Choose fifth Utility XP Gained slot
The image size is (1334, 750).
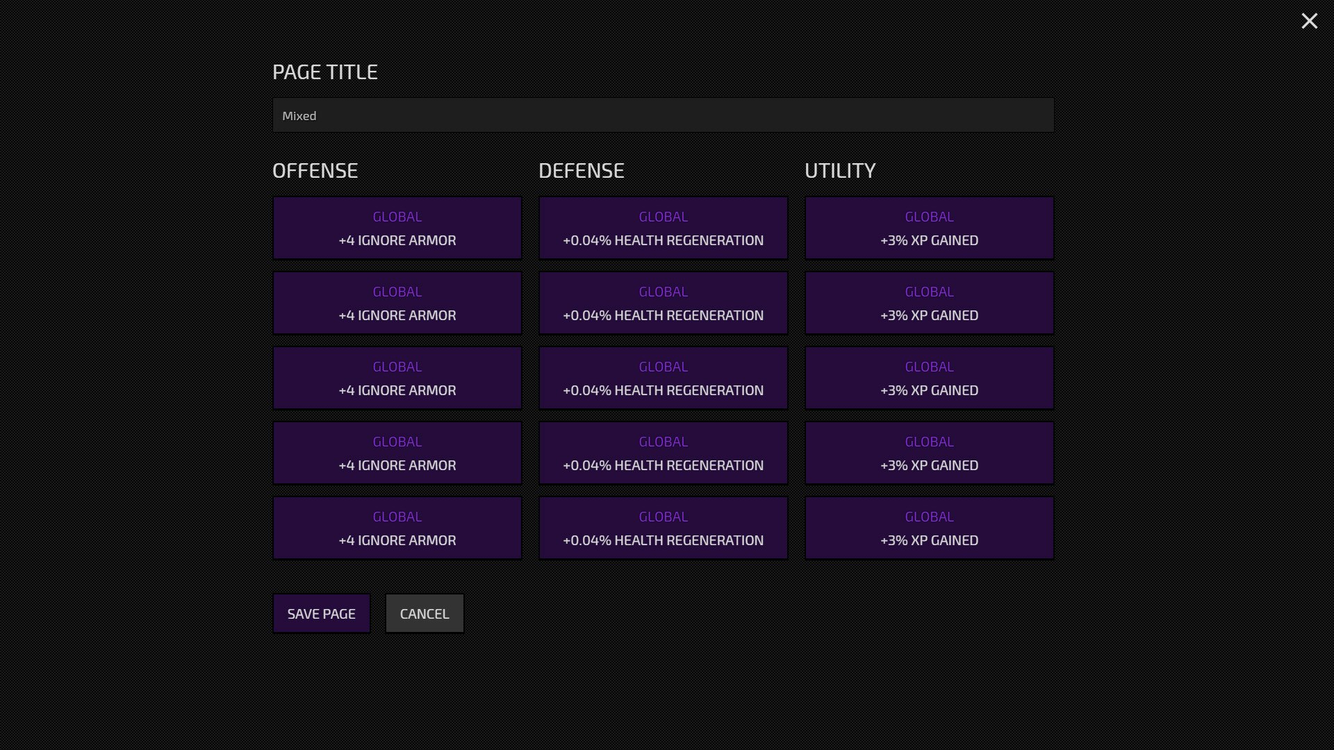[929, 528]
